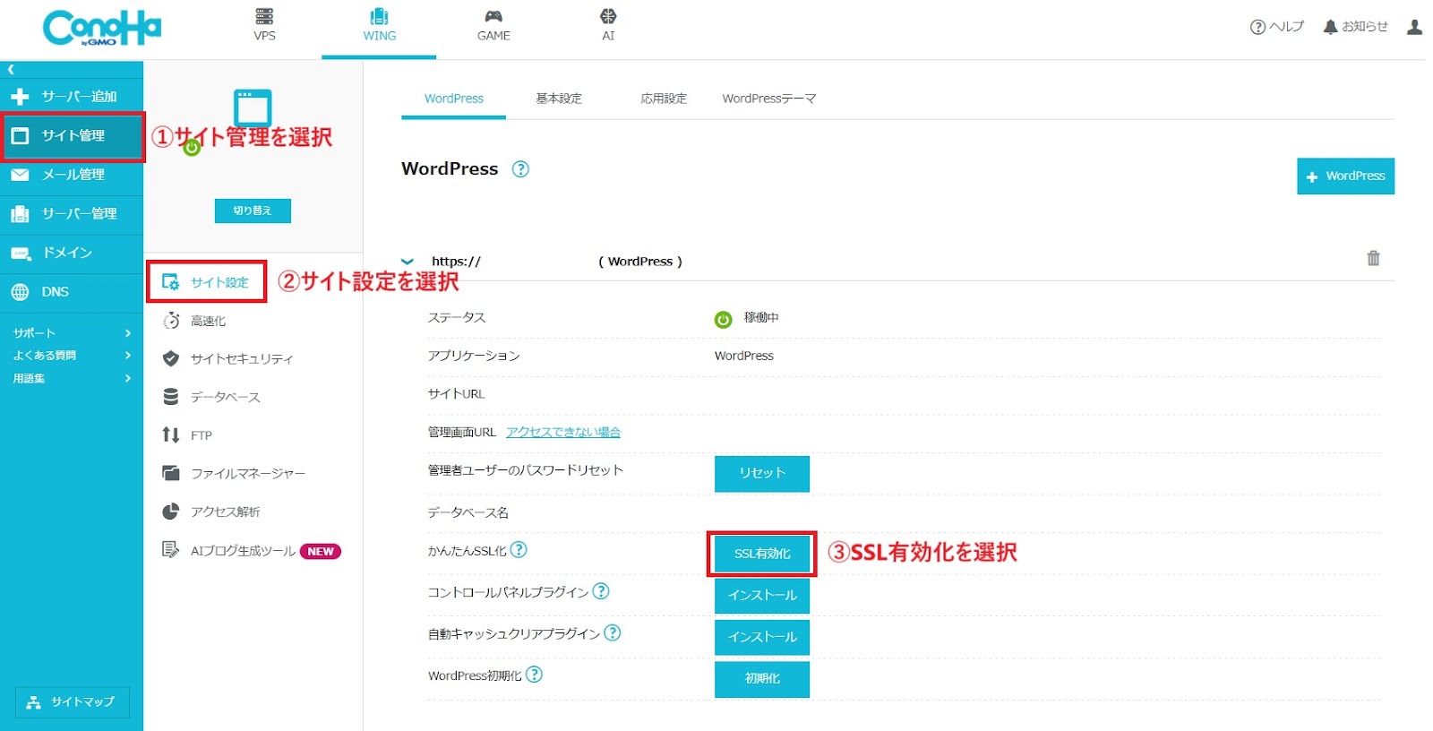This screenshot has height=731, width=1433.
Task: Delete the site with trash icon
Action: pos(1373,258)
